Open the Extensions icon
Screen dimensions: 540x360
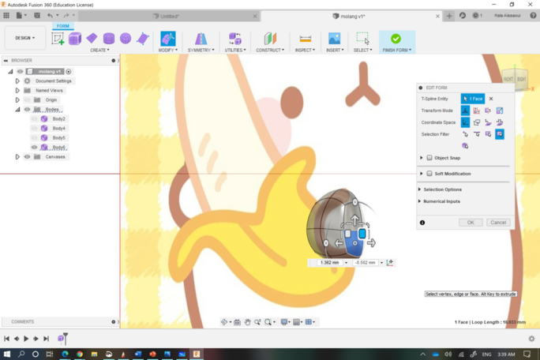tap(463, 16)
